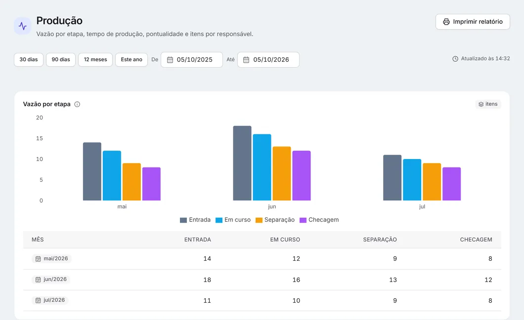Click the Separação value 13 for jun/2026
Viewport: 524px width, 320px height.
tap(393, 280)
